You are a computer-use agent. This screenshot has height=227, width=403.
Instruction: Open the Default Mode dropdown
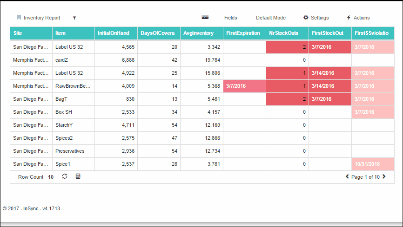270,18
